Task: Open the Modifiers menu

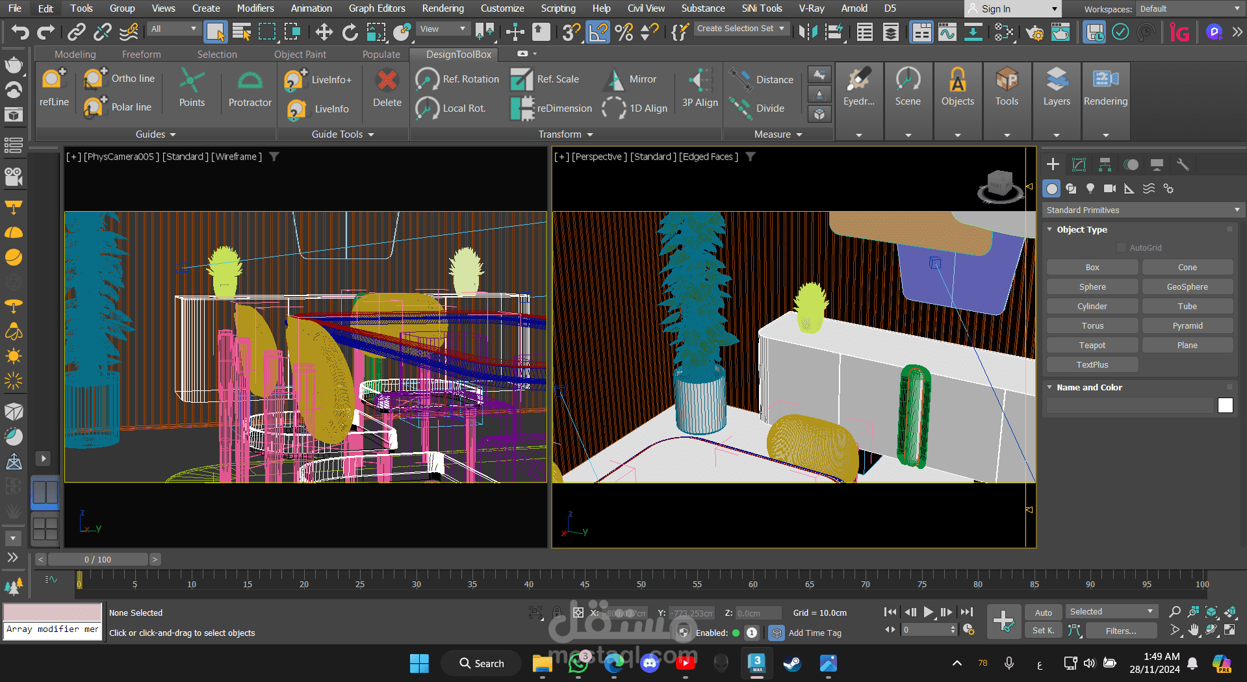Action: point(255,8)
